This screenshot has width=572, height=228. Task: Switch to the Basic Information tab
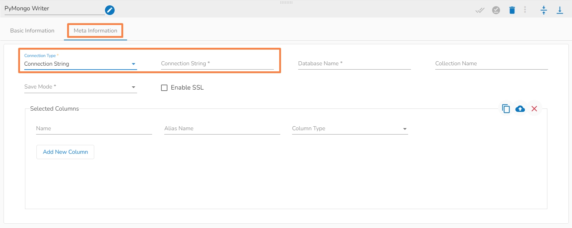32,31
